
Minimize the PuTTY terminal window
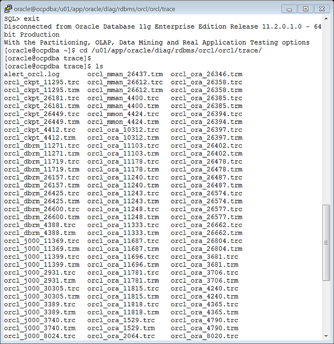tap(289, 9)
